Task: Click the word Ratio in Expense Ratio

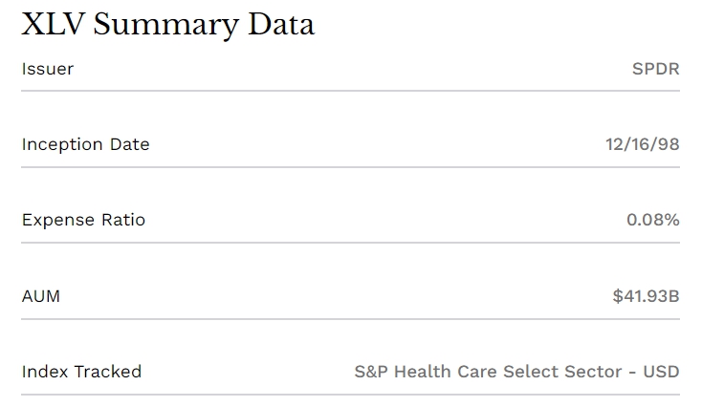Action: click(123, 220)
